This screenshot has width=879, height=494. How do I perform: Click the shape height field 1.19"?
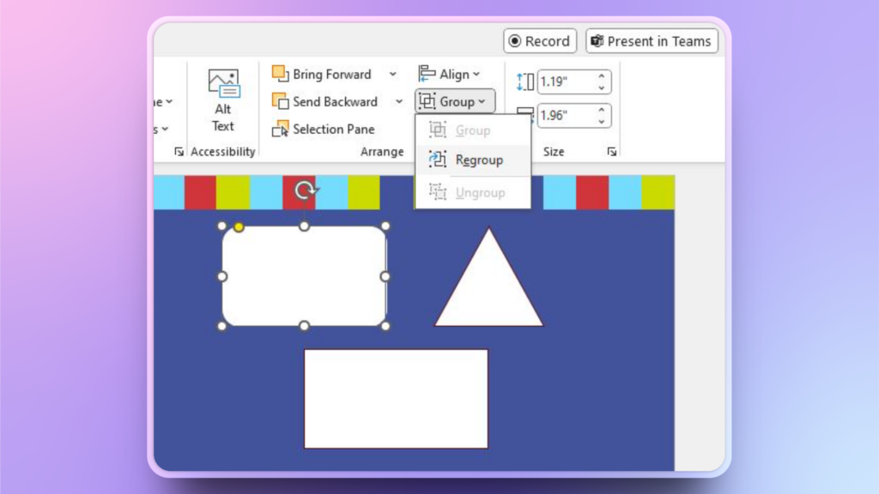[567, 81]
